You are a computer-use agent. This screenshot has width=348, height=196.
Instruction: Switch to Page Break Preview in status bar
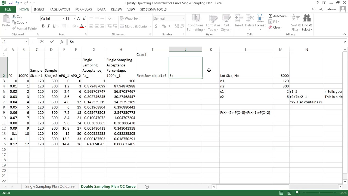tap(297, 193)
